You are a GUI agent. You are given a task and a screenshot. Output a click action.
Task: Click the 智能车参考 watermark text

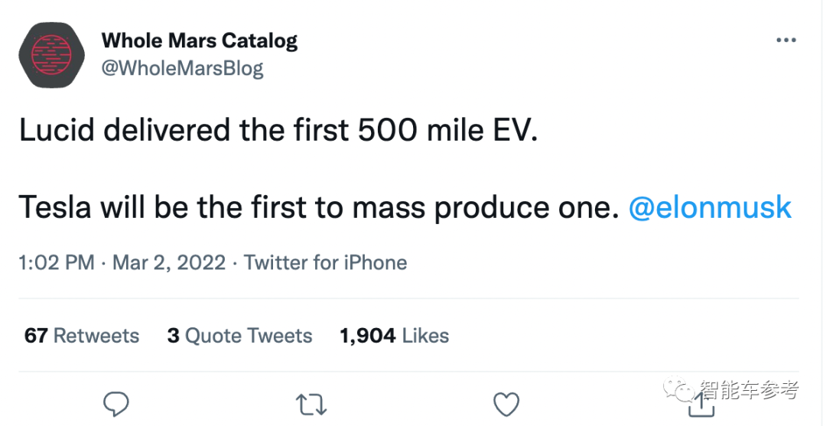[x=749, y=389]
